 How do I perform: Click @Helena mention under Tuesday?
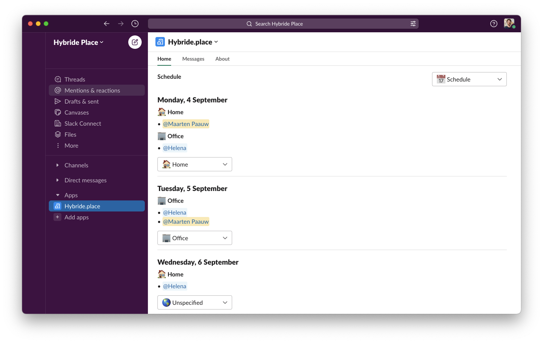point(175,212)
